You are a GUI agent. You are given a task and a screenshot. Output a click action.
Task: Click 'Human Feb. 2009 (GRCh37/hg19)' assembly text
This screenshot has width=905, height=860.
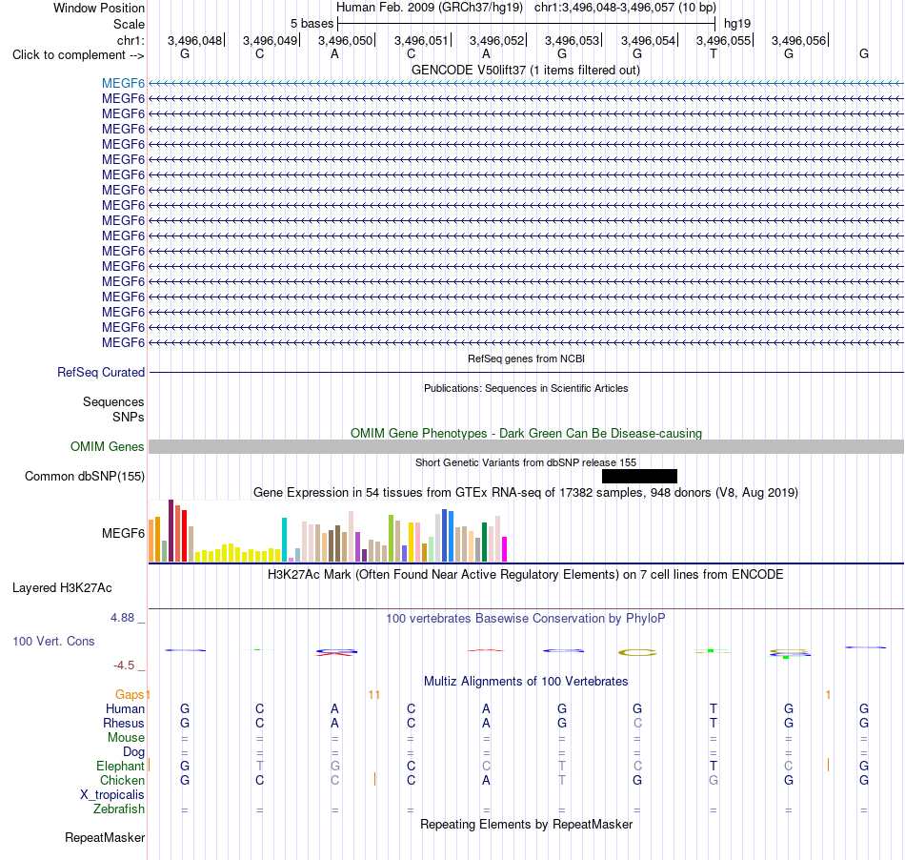(430, 8)
